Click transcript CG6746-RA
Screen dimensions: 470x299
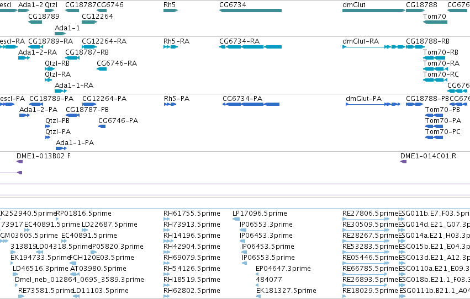point(102,69)
